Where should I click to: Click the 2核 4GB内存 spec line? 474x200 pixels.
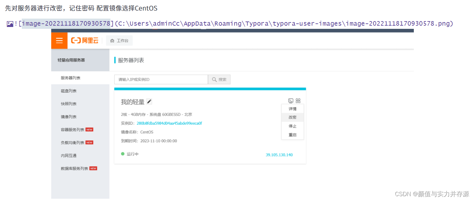pos(157,114)
